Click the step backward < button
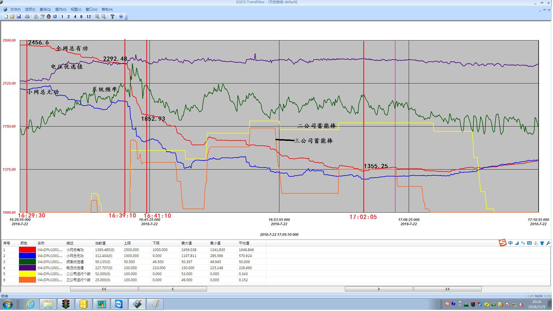 tap(173, 289)
